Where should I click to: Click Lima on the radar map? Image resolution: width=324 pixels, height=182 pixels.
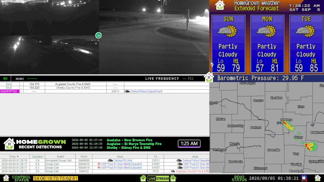pos(301,107)
